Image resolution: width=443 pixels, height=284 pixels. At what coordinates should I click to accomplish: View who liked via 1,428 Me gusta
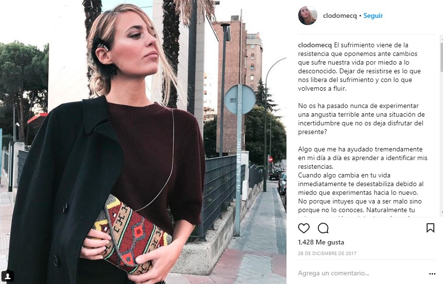click(x=321, y=242)
